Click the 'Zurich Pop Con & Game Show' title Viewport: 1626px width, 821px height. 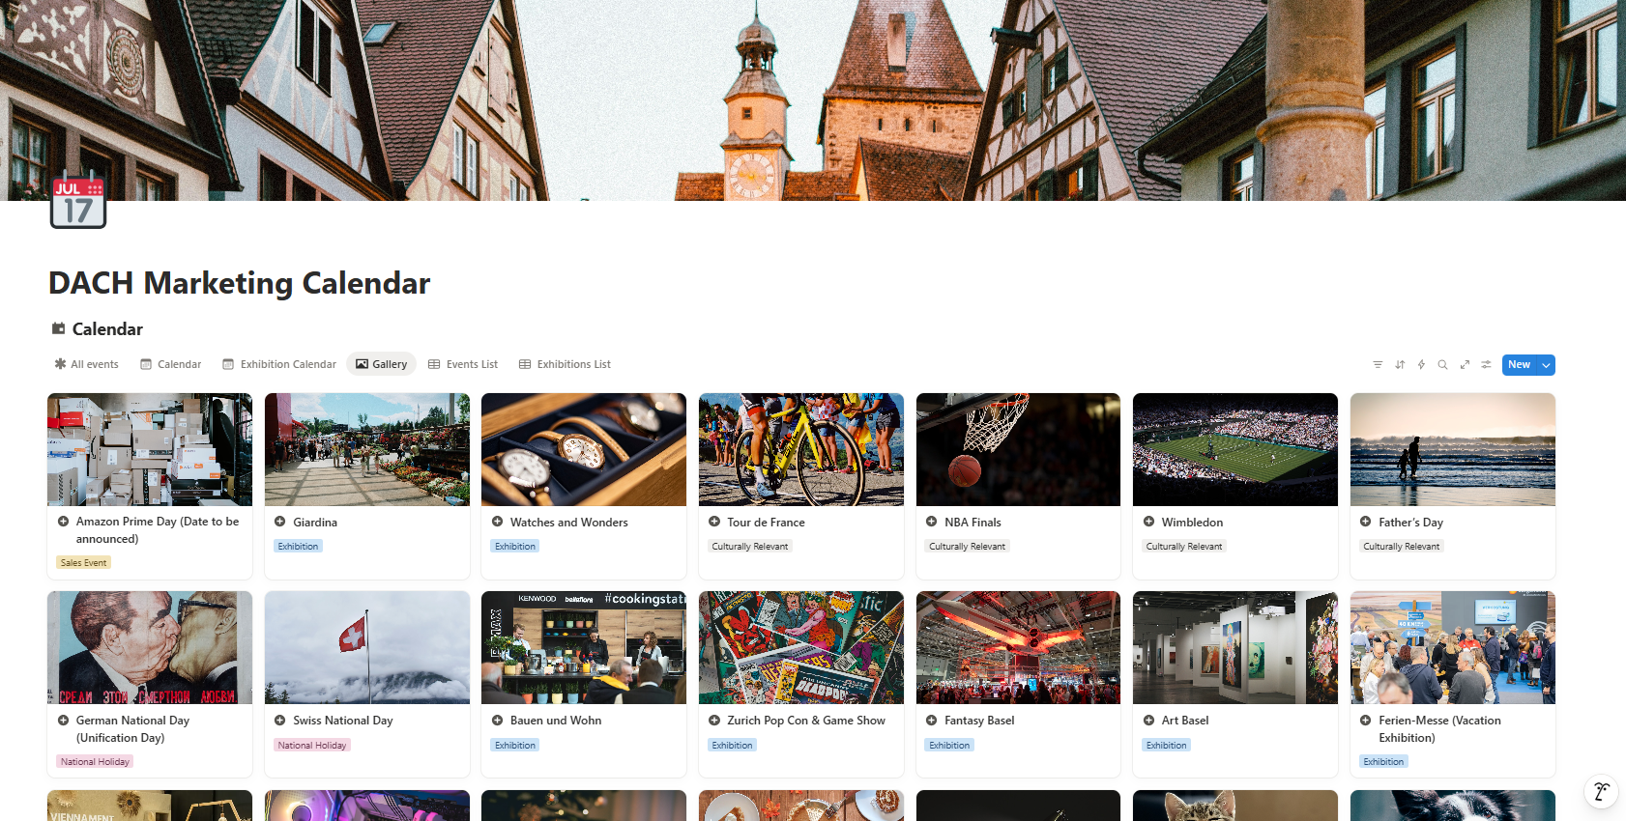806,721
